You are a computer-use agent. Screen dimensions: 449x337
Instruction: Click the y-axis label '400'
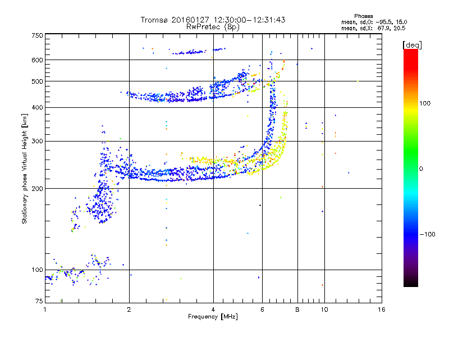(x=37, y=107)
